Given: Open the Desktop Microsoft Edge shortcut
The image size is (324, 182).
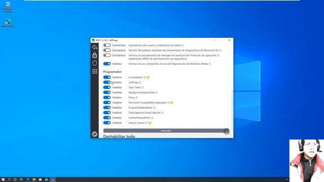Looking at the screenshot, I should coord(8,23).
